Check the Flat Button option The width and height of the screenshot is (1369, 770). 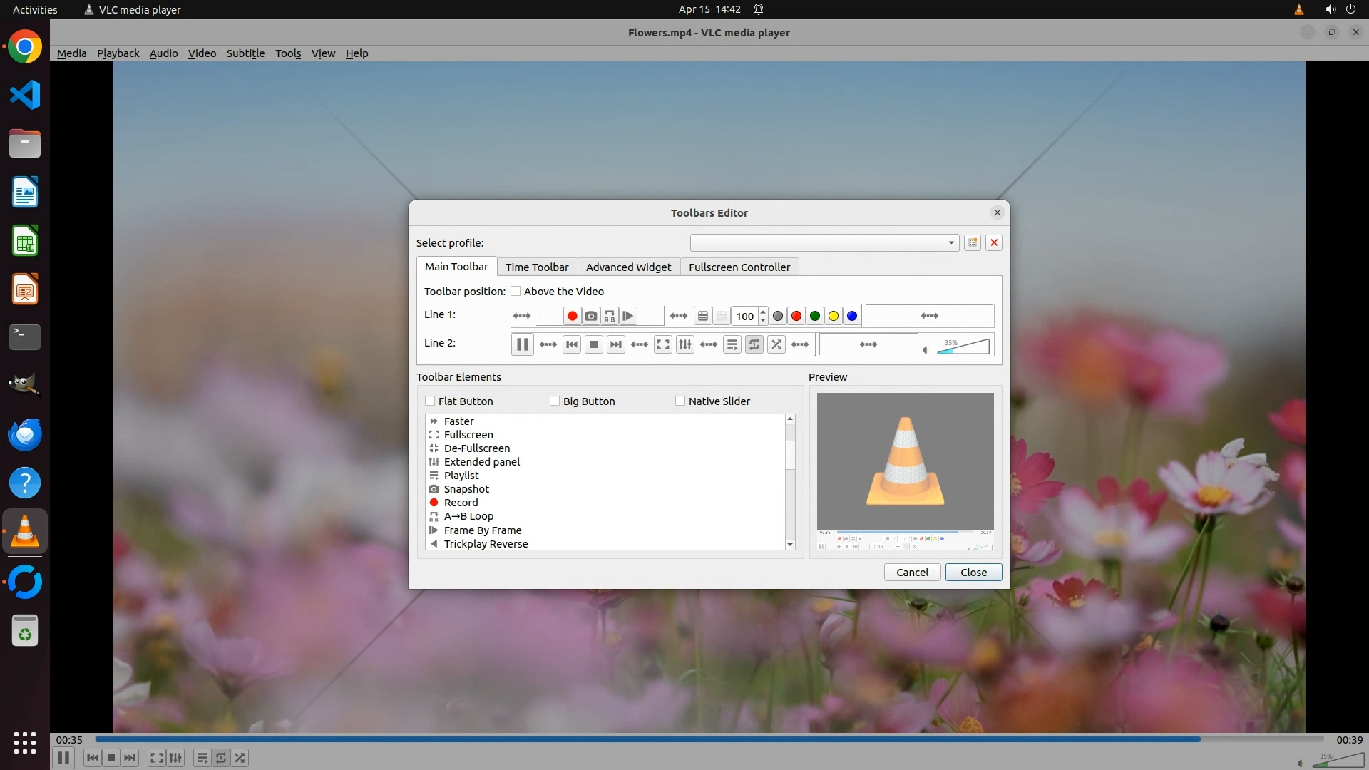coord(430,401)
